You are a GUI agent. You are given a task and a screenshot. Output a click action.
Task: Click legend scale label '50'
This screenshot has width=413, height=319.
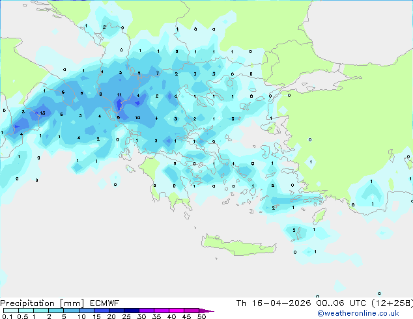coord(201,316)
